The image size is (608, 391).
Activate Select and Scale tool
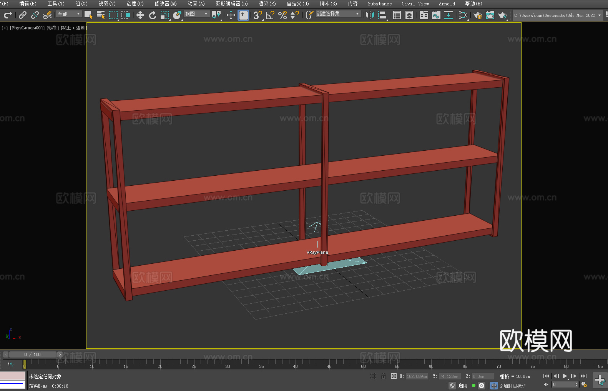[x=165, y=15]
